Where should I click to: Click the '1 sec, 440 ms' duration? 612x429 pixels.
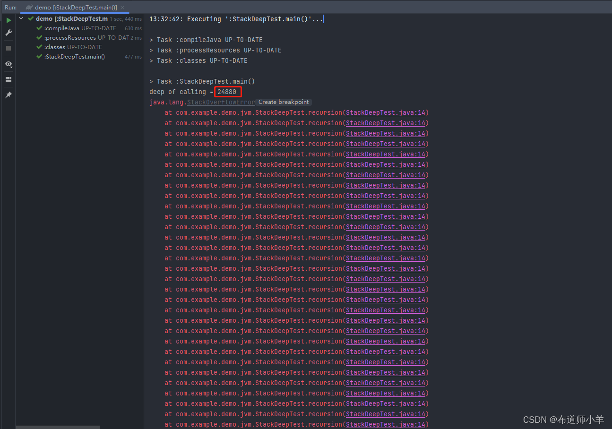pyautogui.click(x=126, y=19)
